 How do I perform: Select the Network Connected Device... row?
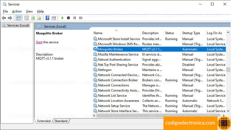(159, 75)
